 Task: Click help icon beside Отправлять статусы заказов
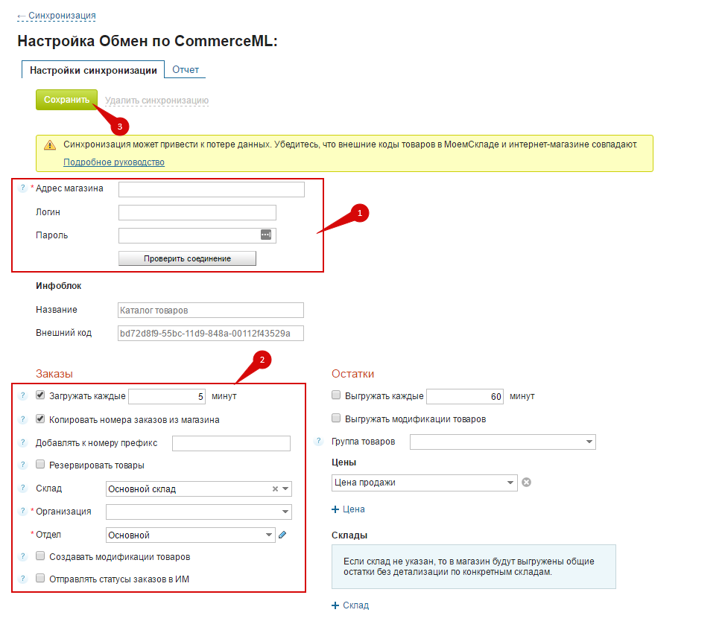(x=22, y=578)
